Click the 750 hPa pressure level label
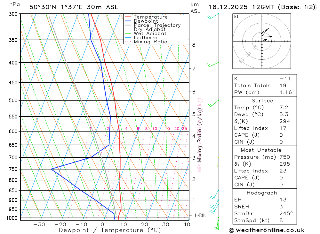This screenshot has width=320, height=234. 13,169
